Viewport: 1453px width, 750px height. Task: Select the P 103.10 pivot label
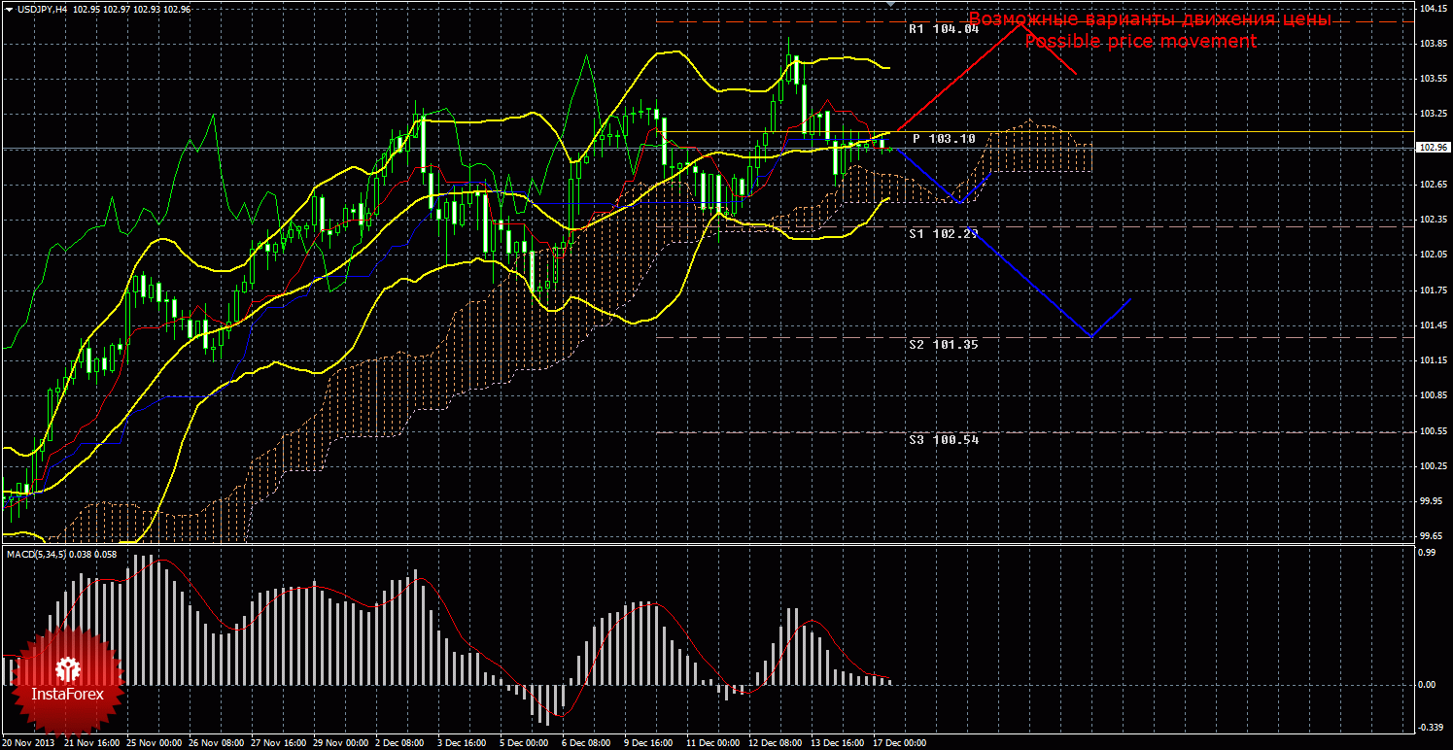(x=943, y=139)
